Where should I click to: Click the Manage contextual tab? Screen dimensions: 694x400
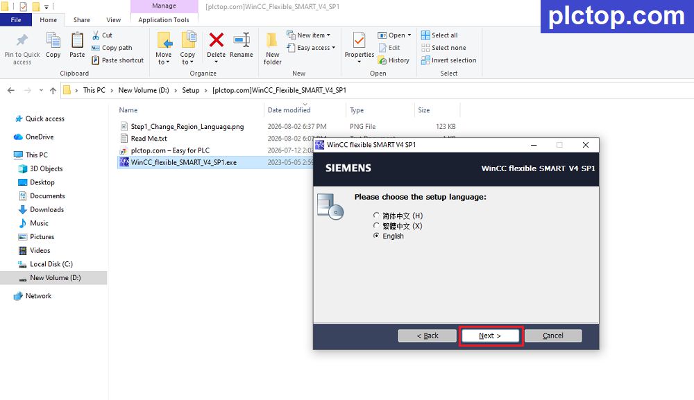click(x=164, y=6)
